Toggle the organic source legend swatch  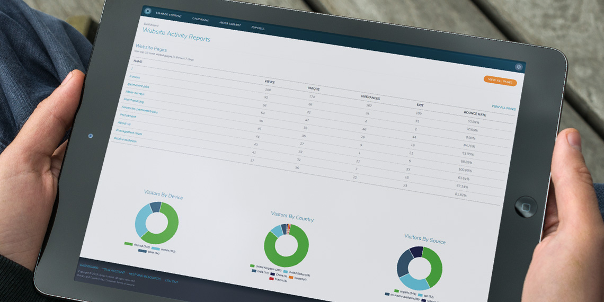pos(396,291)
